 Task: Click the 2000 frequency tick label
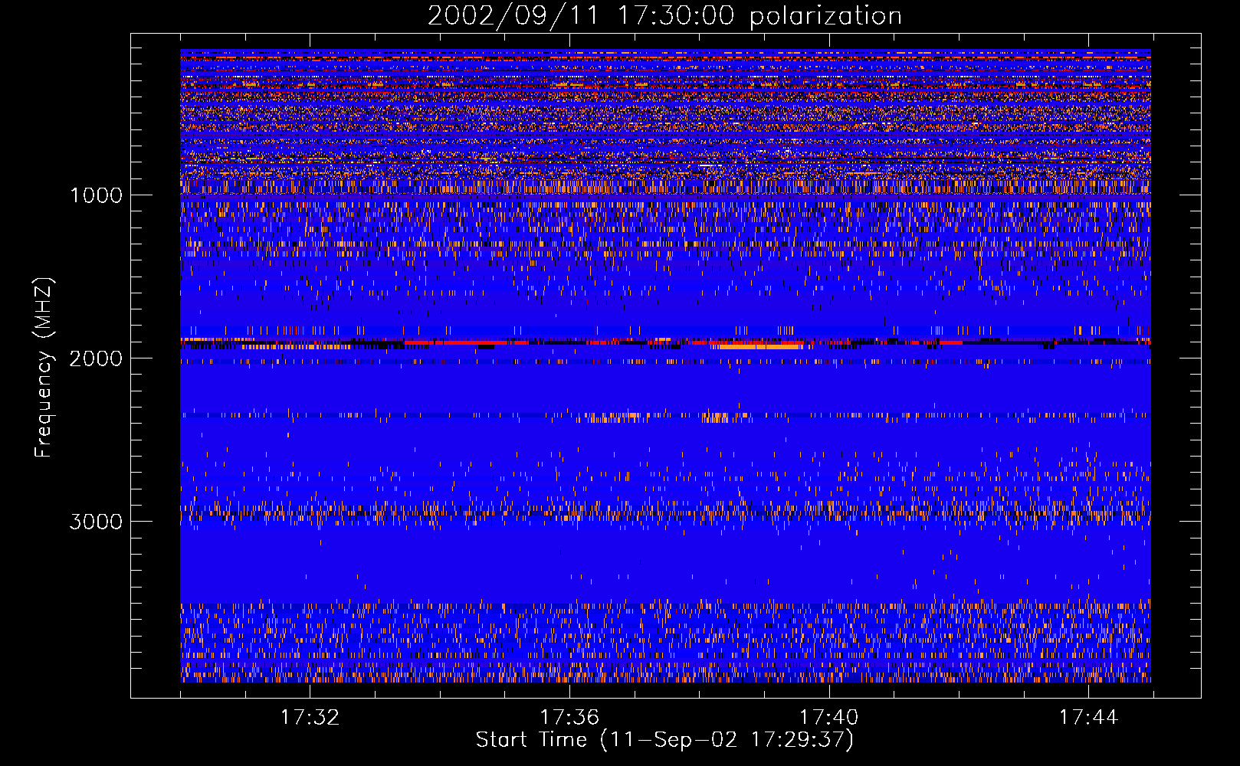click(96, 358)
